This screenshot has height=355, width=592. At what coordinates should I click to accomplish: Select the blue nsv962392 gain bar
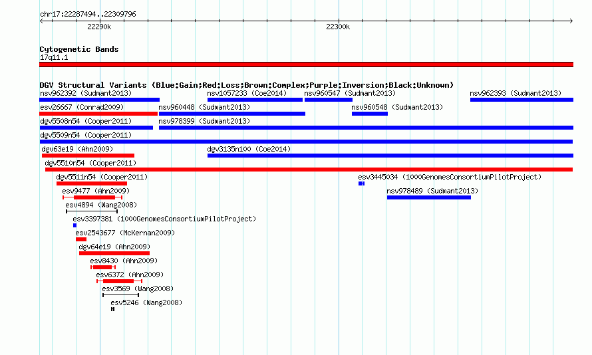[x=99, y=100]
